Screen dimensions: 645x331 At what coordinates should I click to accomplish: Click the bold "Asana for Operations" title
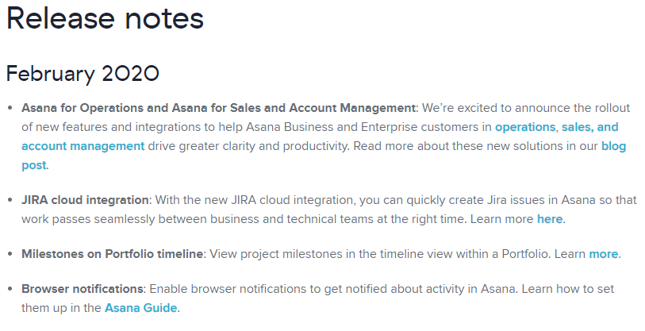[218, 108]
